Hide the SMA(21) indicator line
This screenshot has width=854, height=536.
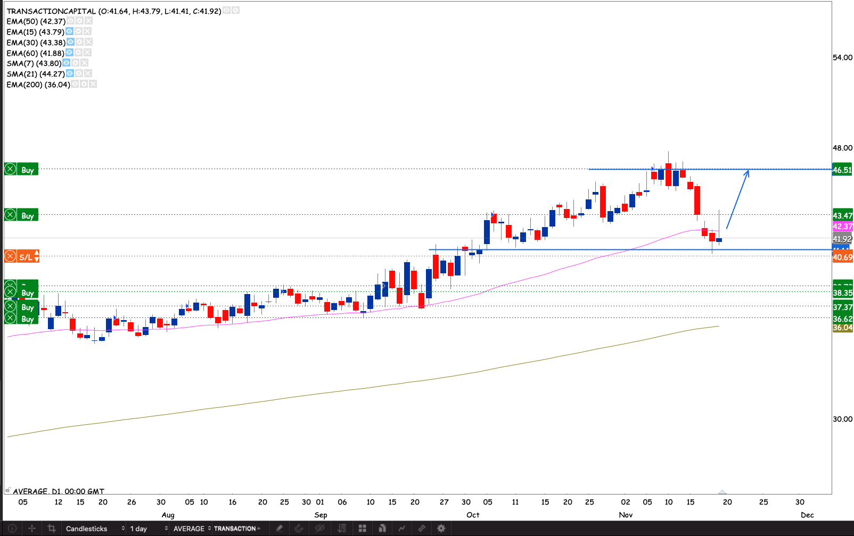coord(70,73)
